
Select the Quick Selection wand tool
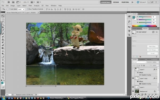(x=3, y=25)
